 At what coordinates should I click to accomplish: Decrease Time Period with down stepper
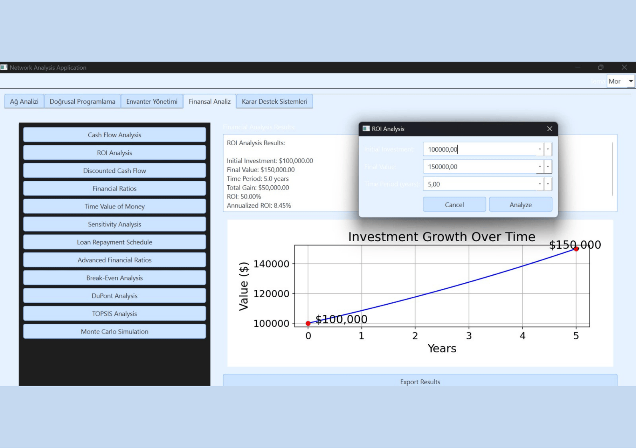point(548,184)
